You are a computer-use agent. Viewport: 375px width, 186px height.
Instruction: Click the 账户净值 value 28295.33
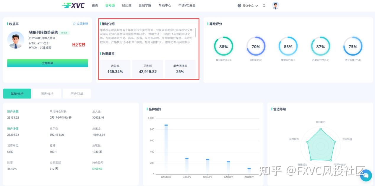[13, 135]
